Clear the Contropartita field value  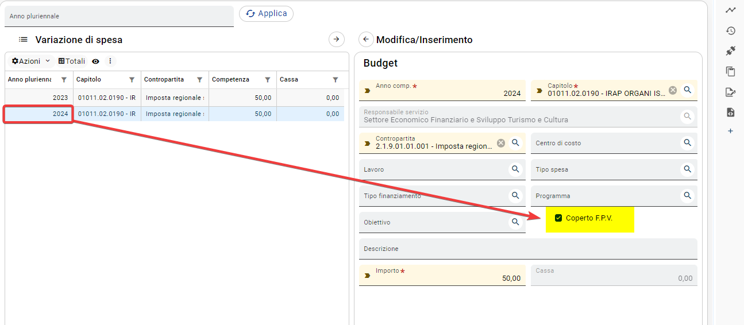501,143
